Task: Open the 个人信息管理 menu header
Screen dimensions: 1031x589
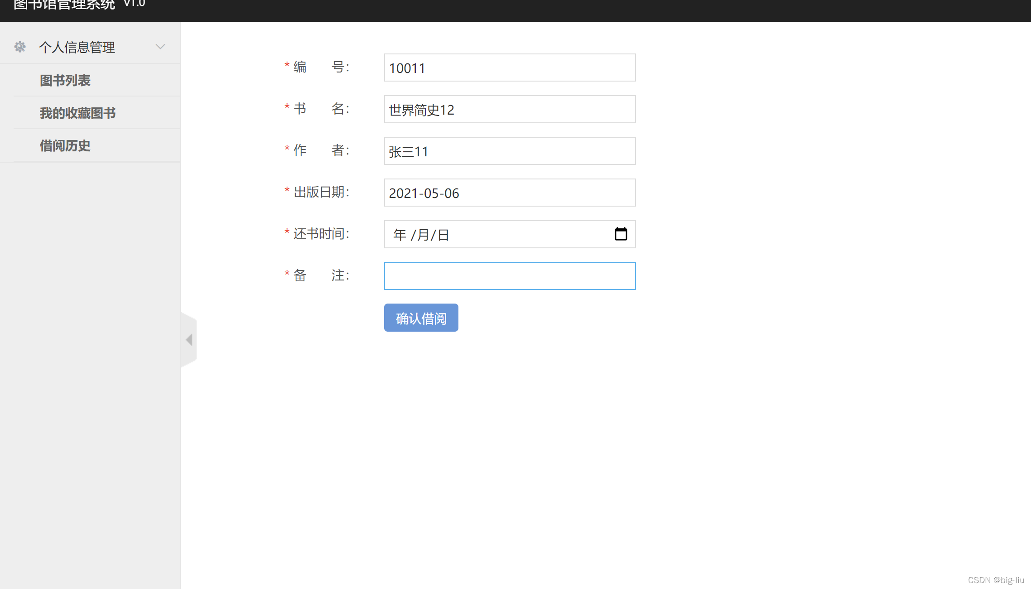Action: [x=90, y=47]
